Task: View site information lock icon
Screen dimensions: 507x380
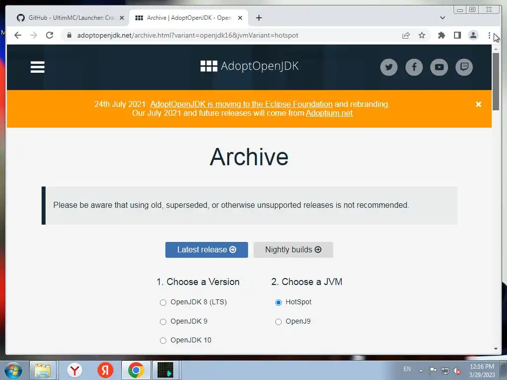Action: tap(69, 35)
